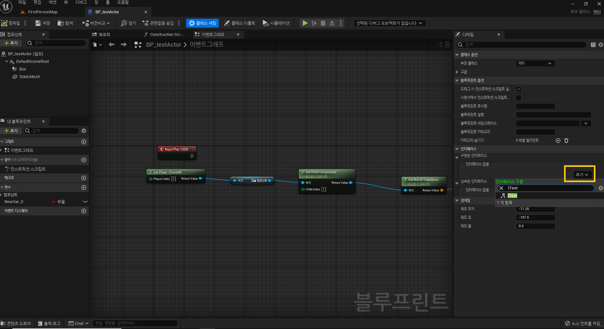Collapse the Variables (변수) section

point(2,188)
